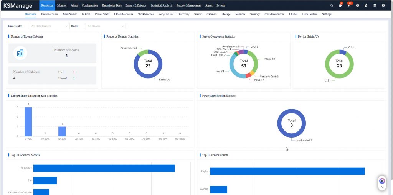The width and height of the screenshot is (393, 195).
Task: Click the search magnifier icon in header
Action: 332,5
